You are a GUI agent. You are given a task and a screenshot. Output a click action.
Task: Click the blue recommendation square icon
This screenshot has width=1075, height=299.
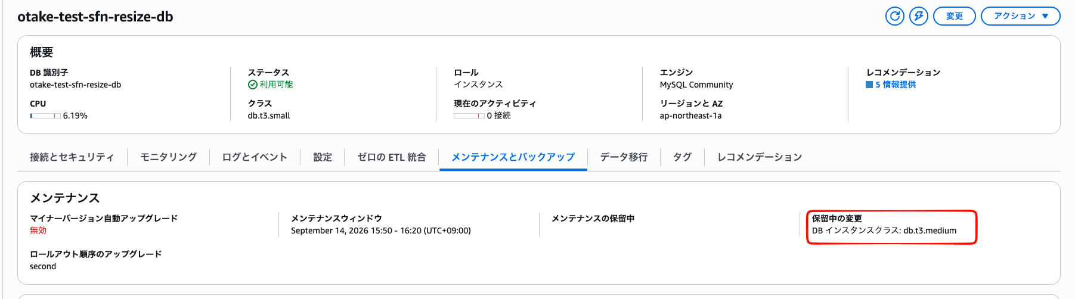[869, 85]
